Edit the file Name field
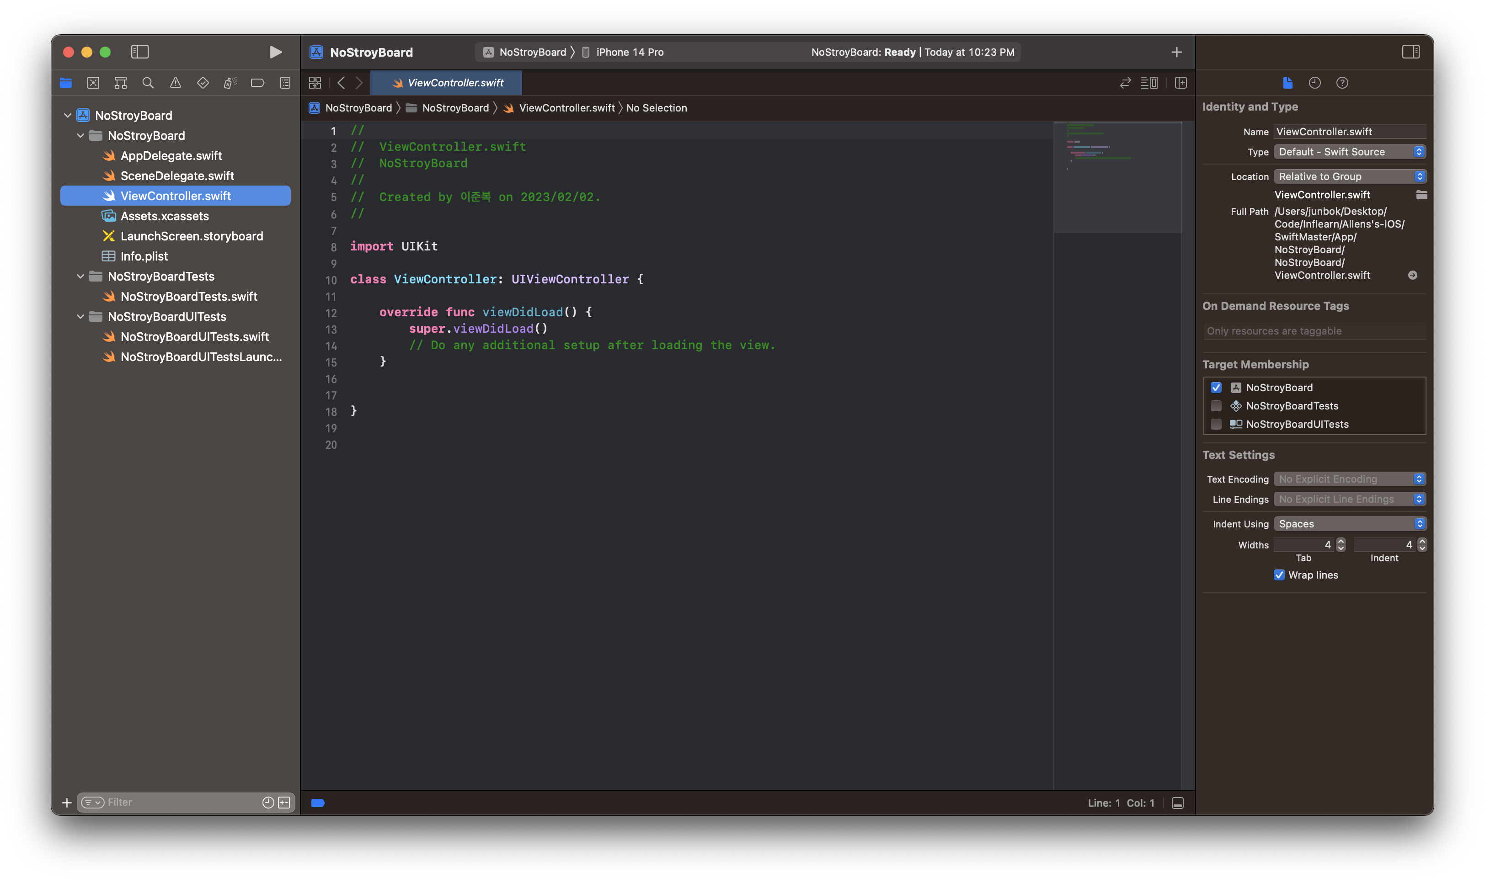Viewport: 1485px width, 883px height. click(1349, 132)
